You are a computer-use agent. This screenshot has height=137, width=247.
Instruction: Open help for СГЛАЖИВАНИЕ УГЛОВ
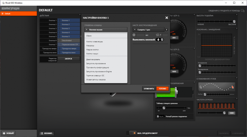(x=237, y=78)
